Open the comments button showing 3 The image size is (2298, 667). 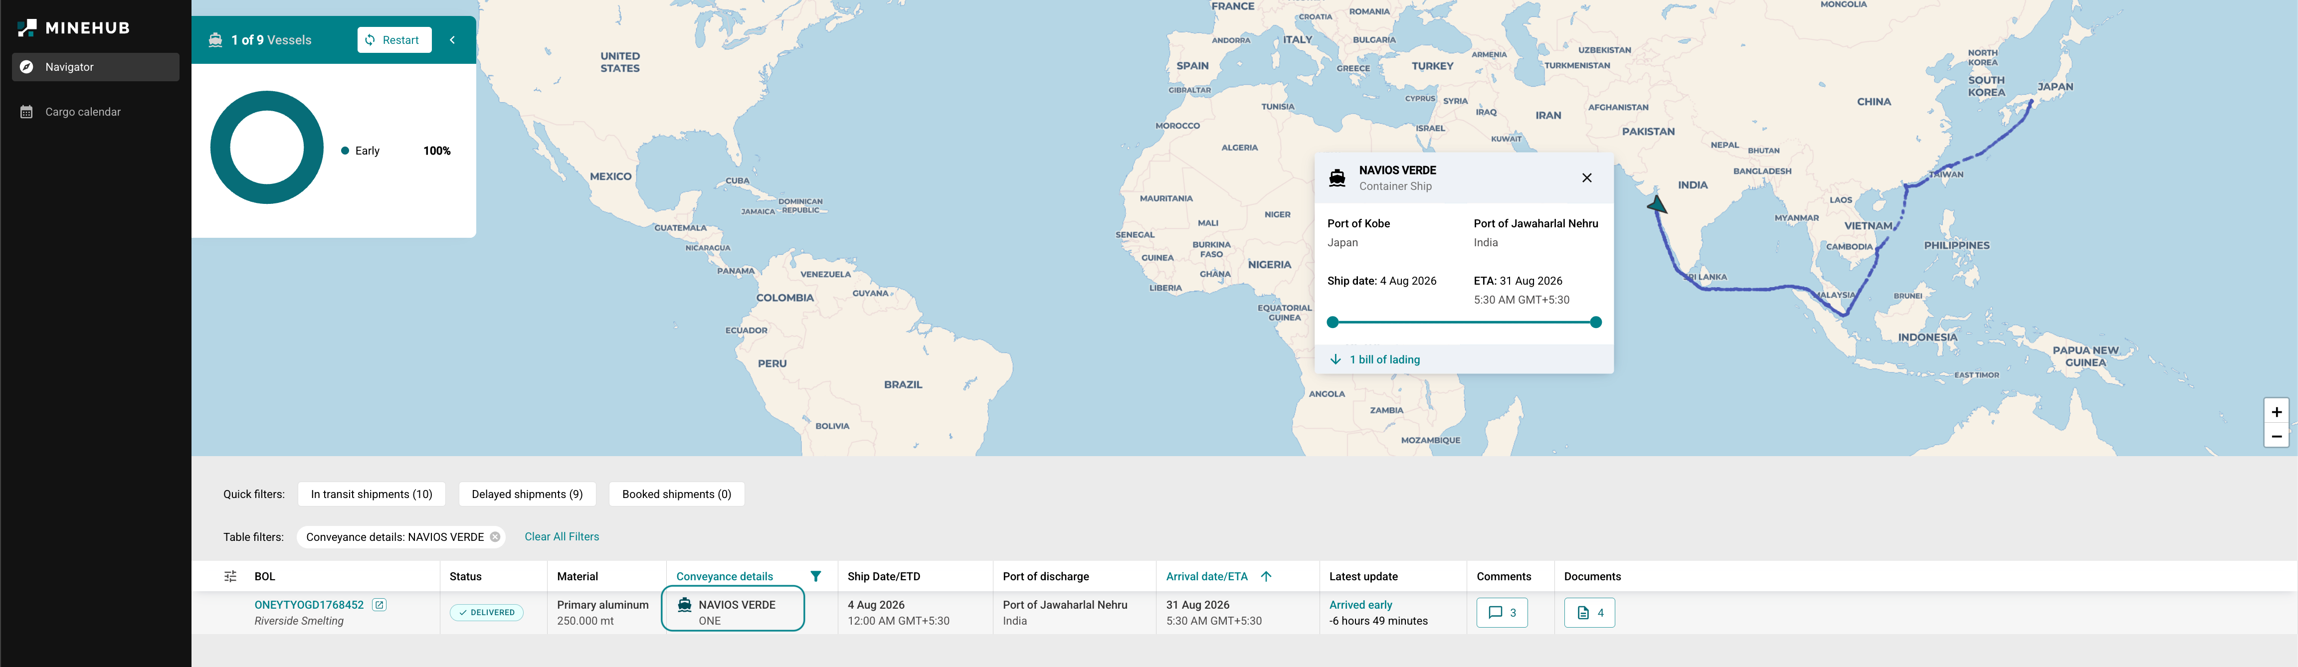tap(1502, 613)
